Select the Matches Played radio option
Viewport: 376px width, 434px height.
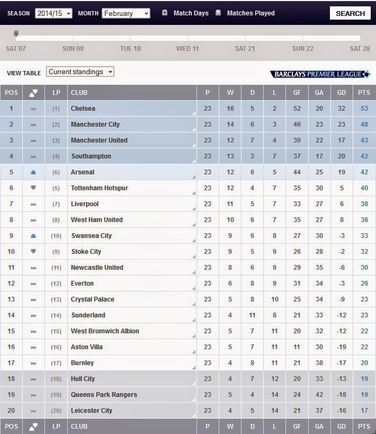[218, 13]
